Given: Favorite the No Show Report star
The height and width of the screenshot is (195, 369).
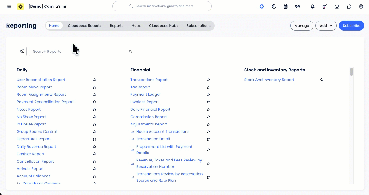Looking at the screenshot, I should click(x=94, y=117).
